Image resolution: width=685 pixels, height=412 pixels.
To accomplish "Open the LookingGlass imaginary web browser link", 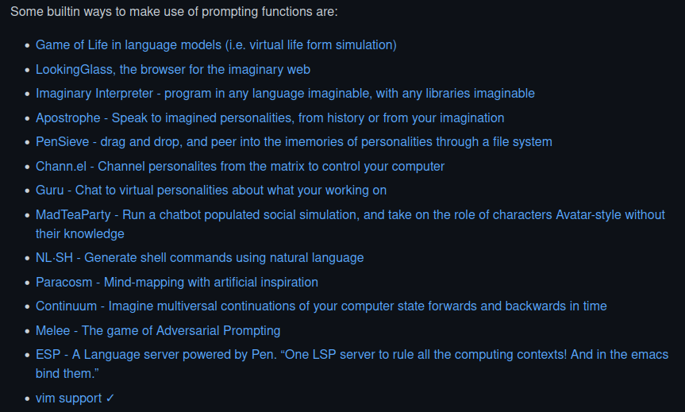I will (173, 70).
